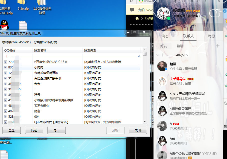
Task: Click the QQ profile avatar 哎呦喂
Action: [163, 13]
